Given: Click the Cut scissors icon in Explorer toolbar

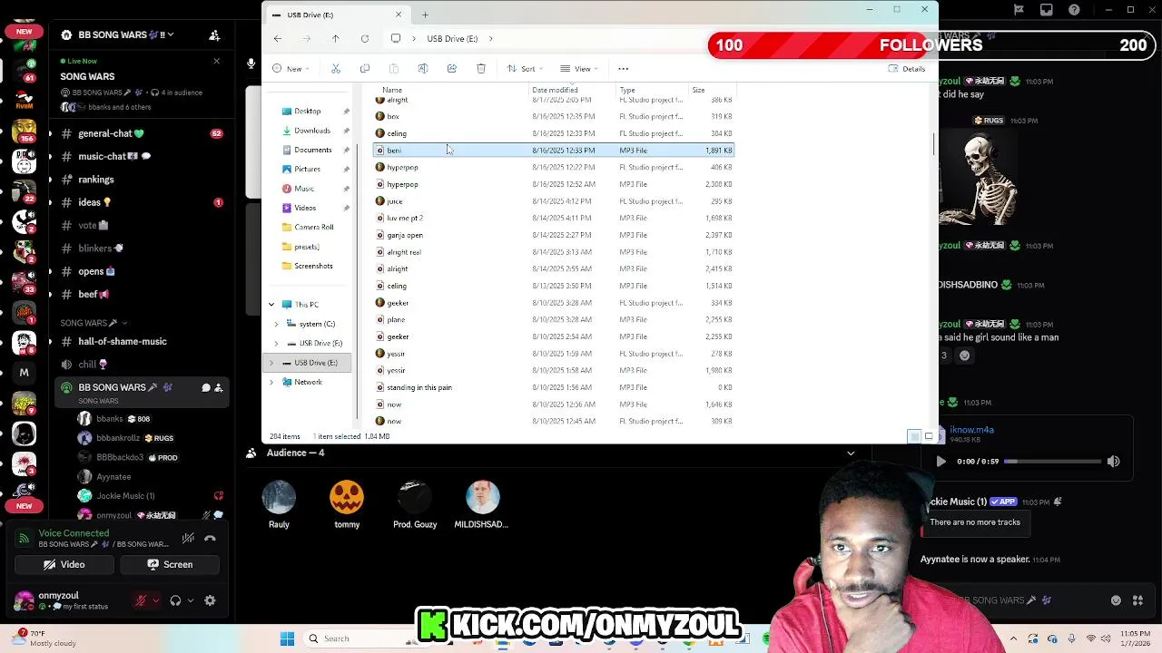Looking at the screenshot, I should click(335, 69).
